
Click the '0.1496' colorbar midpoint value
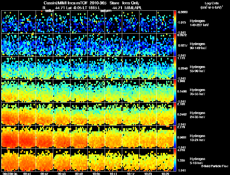pyautogui.click(x=182, y=91)
